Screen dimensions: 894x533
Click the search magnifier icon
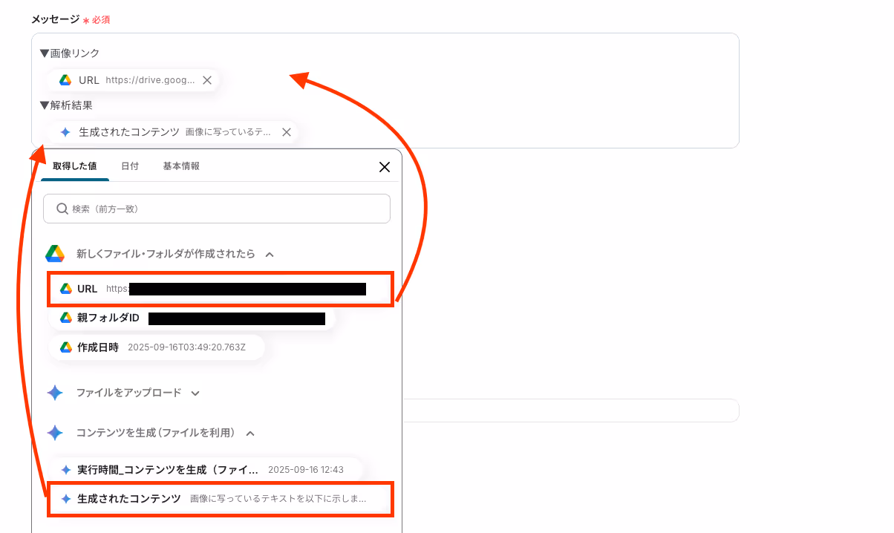pyautogui.click(x=61, y=209)
